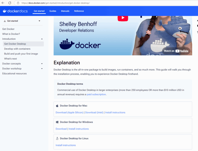198x151 pixels.
Task: Expand the Docker concepts section
Action: pyautogui.click(x=42, y=64)
